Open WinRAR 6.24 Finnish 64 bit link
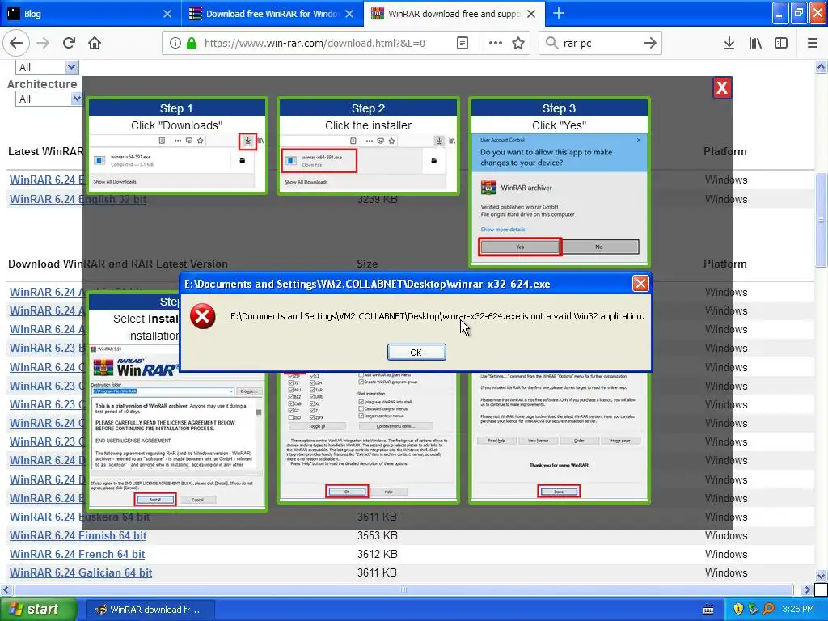Viewport: 828px width, 621px height. pos(78,535)
